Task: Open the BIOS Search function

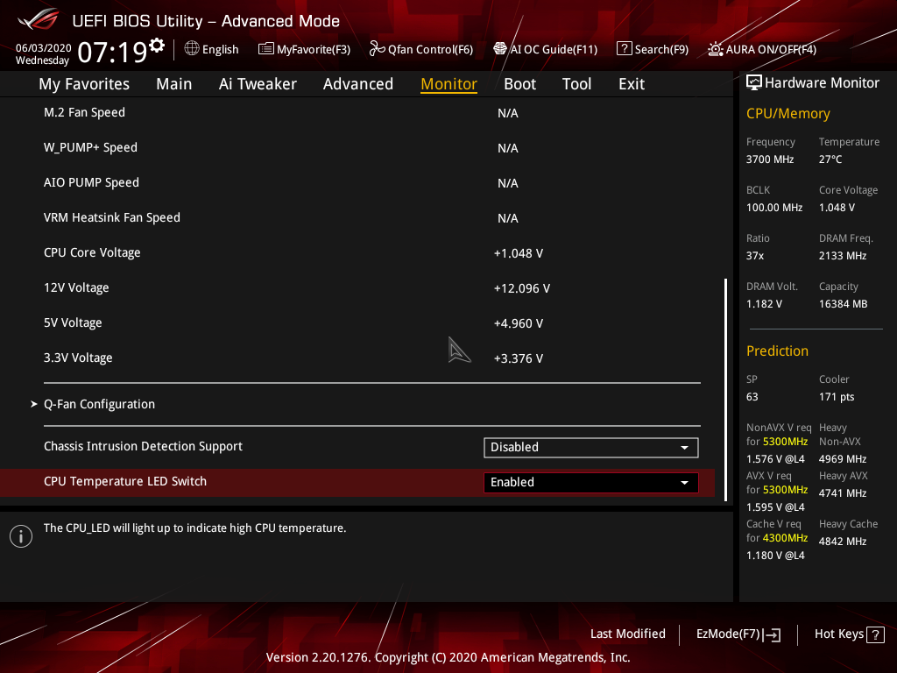Action: click(653, 49)
